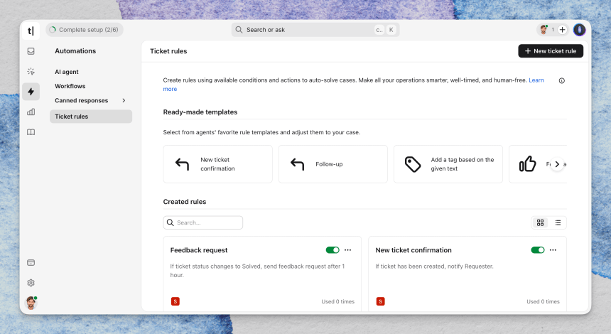Screen dimensions: 611x334
Task: Choose the Follow-up template
Action: 333,164
